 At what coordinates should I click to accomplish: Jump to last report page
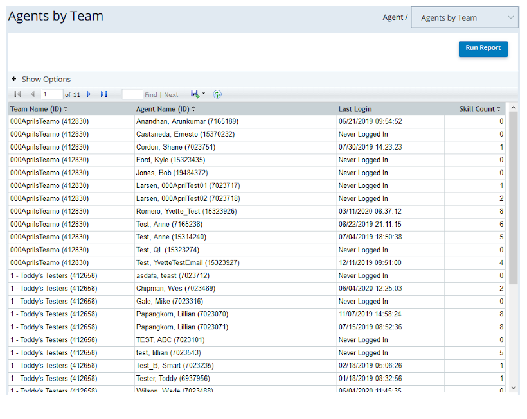coord(104,94)
